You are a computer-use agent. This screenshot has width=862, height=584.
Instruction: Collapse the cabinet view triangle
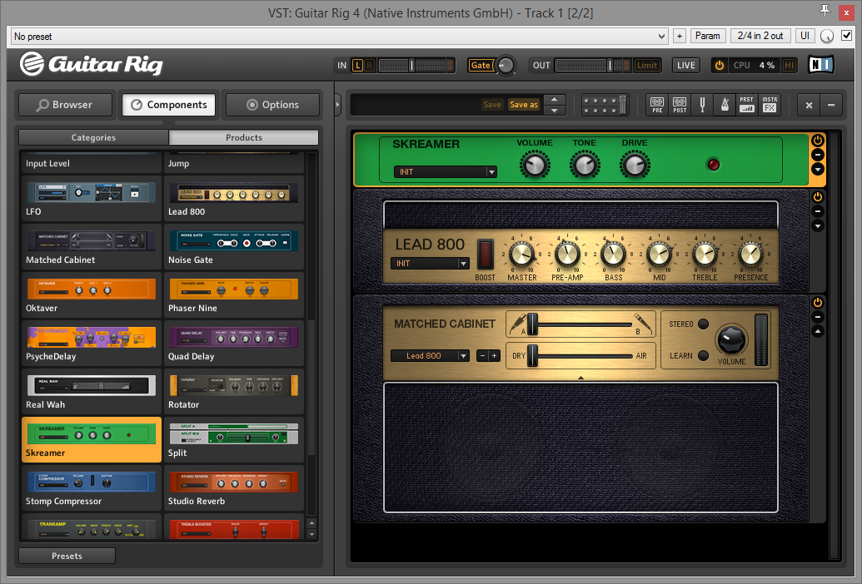tap(580, 378)
